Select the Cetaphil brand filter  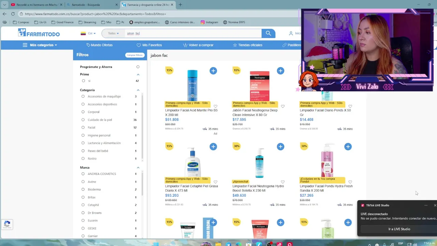point(83,205)
